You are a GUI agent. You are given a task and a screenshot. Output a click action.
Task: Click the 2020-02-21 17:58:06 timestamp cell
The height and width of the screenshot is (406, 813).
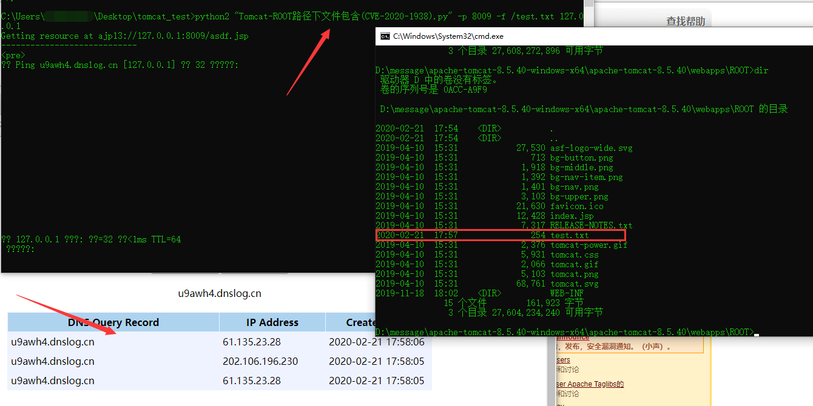[376, 342]
